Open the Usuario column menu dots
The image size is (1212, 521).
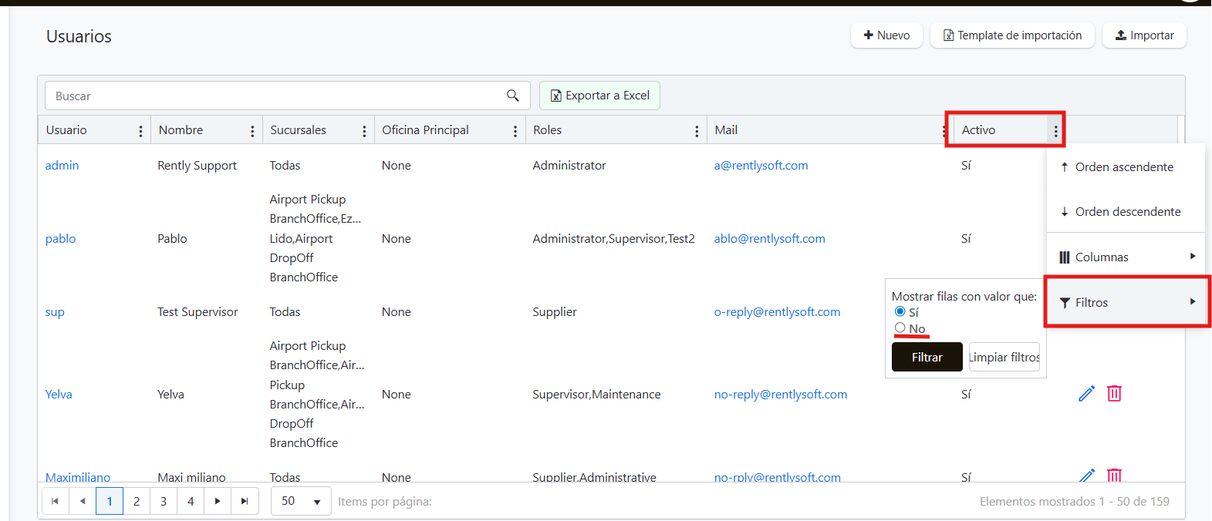[140, 131]
